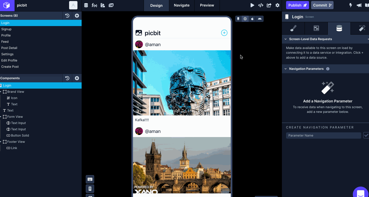
Task: Select the paintbrush styling panel tab
Action: pyautogui.click(x=293, y=28)
